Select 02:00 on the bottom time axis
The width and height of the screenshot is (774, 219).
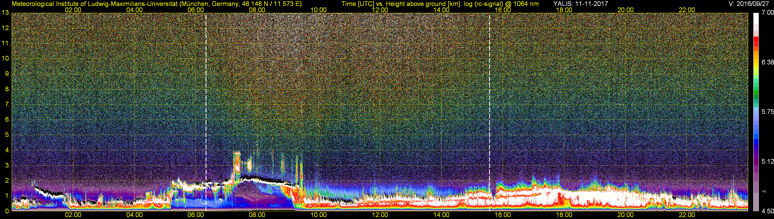pos(73,215)
